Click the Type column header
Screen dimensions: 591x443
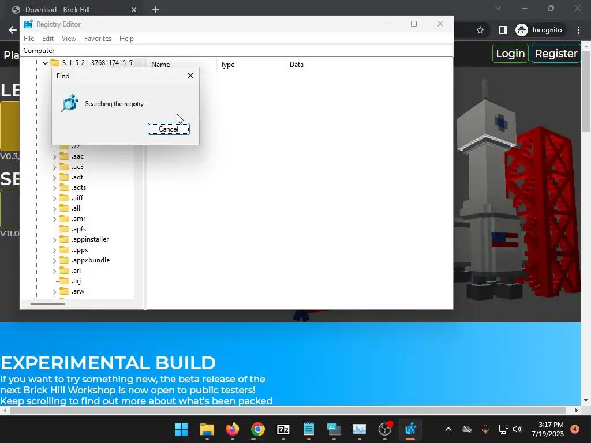pos(252,65)
